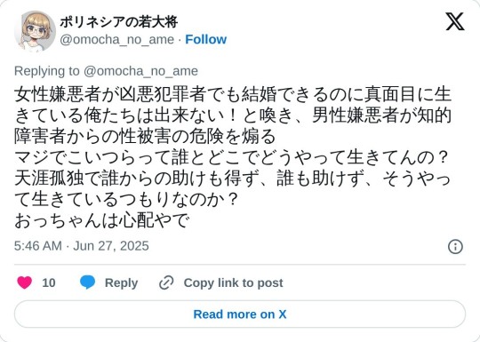Like the post with heart icon
This screenshot has height=342, width=480.
point(25,282)
